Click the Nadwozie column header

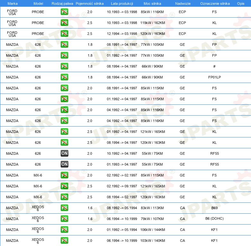(183, 4)
